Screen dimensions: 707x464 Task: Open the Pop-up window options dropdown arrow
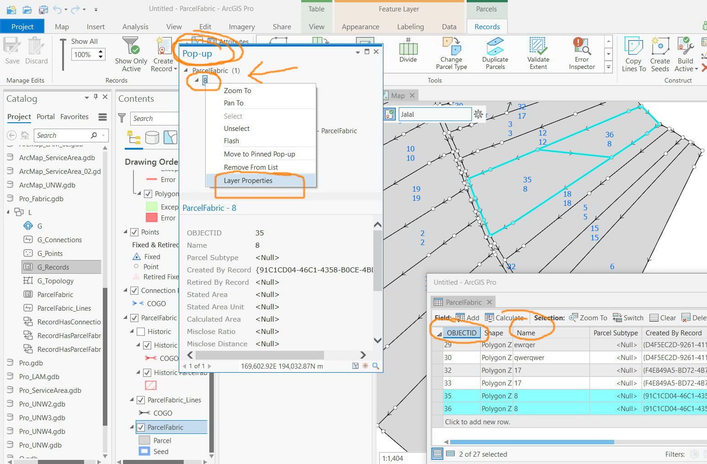[x=358, y=52]
